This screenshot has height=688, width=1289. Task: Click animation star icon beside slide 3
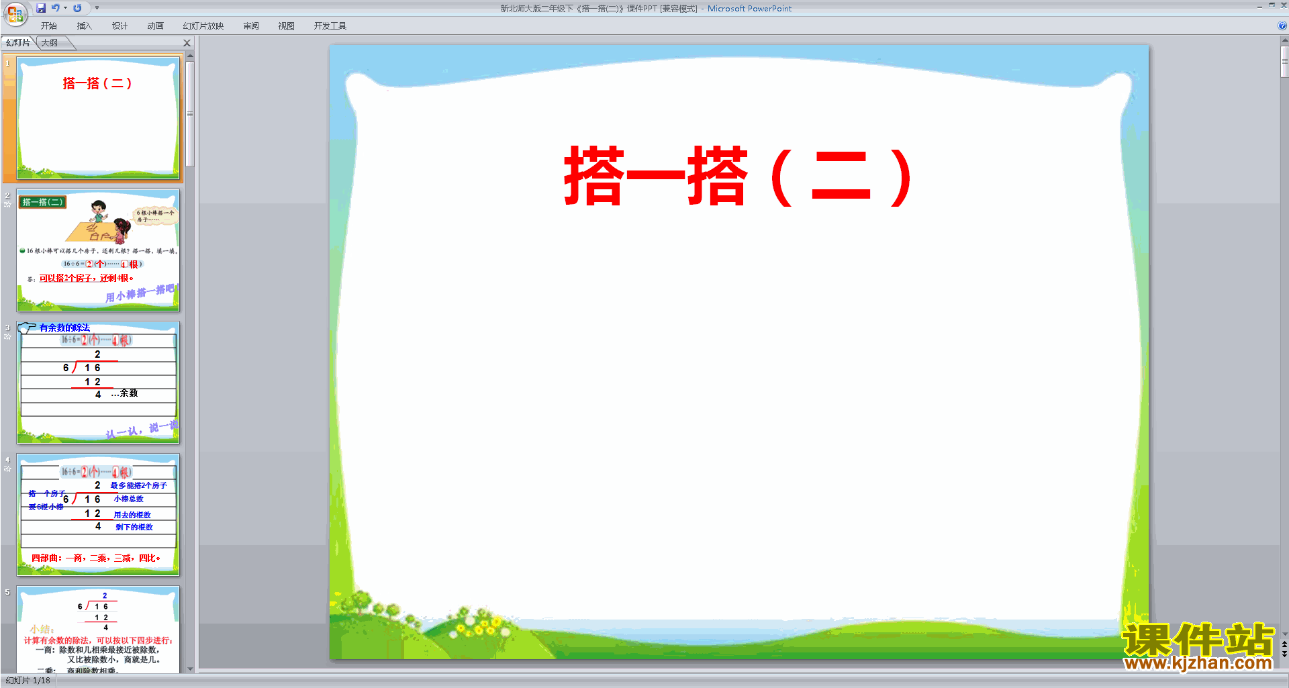pos(7,337)
